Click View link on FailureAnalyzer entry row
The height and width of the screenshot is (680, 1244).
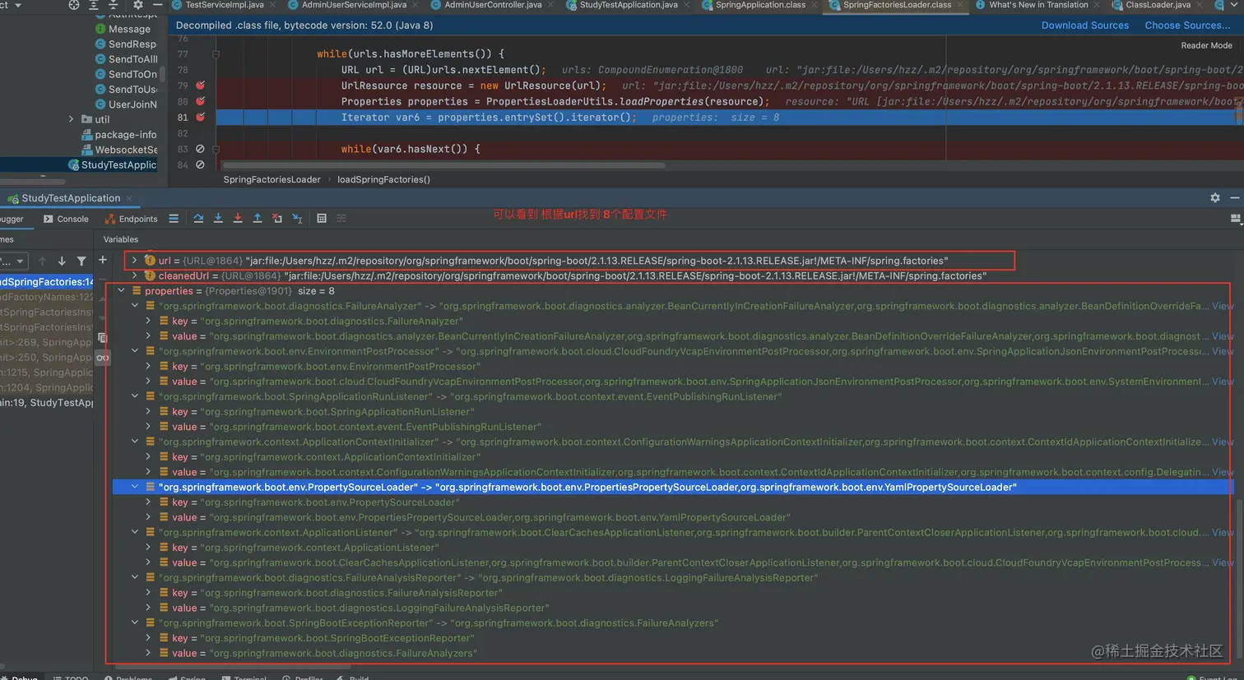pos(1223,306)
